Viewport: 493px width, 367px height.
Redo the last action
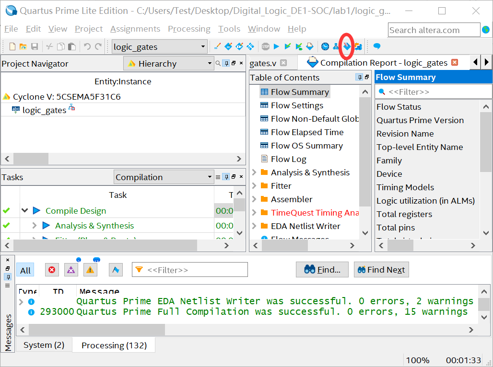pyautogui.click(x=98, y=46)
